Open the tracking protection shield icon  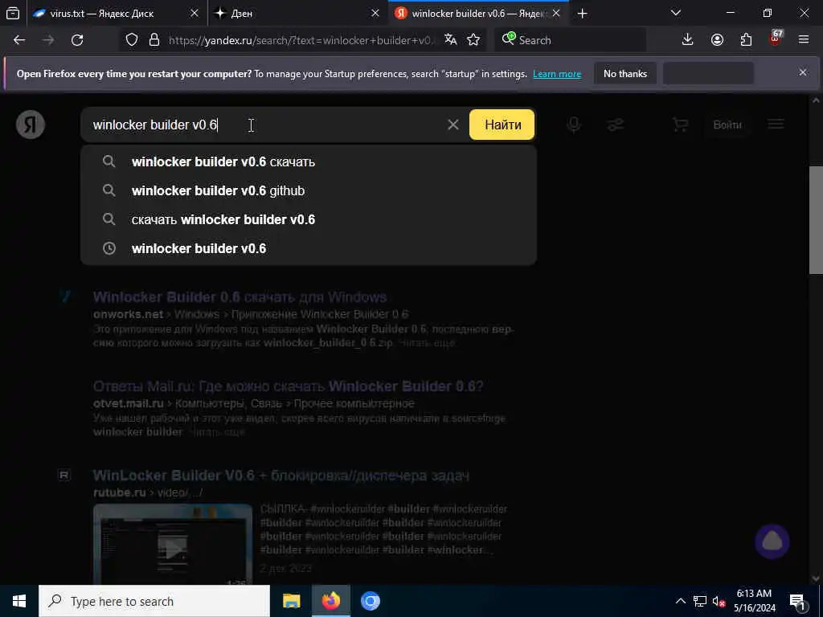[x=132, y=40]
